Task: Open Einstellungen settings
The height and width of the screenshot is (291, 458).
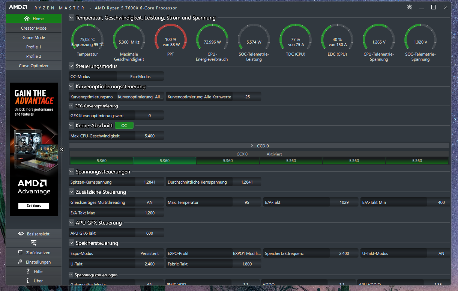Action: 34,262
